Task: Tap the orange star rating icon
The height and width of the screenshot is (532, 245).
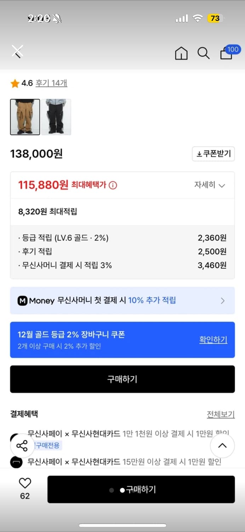Action: (x=15, y=83)
